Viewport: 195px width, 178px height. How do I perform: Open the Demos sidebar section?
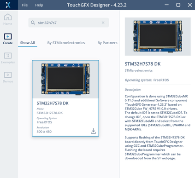(x=8, y=77)
